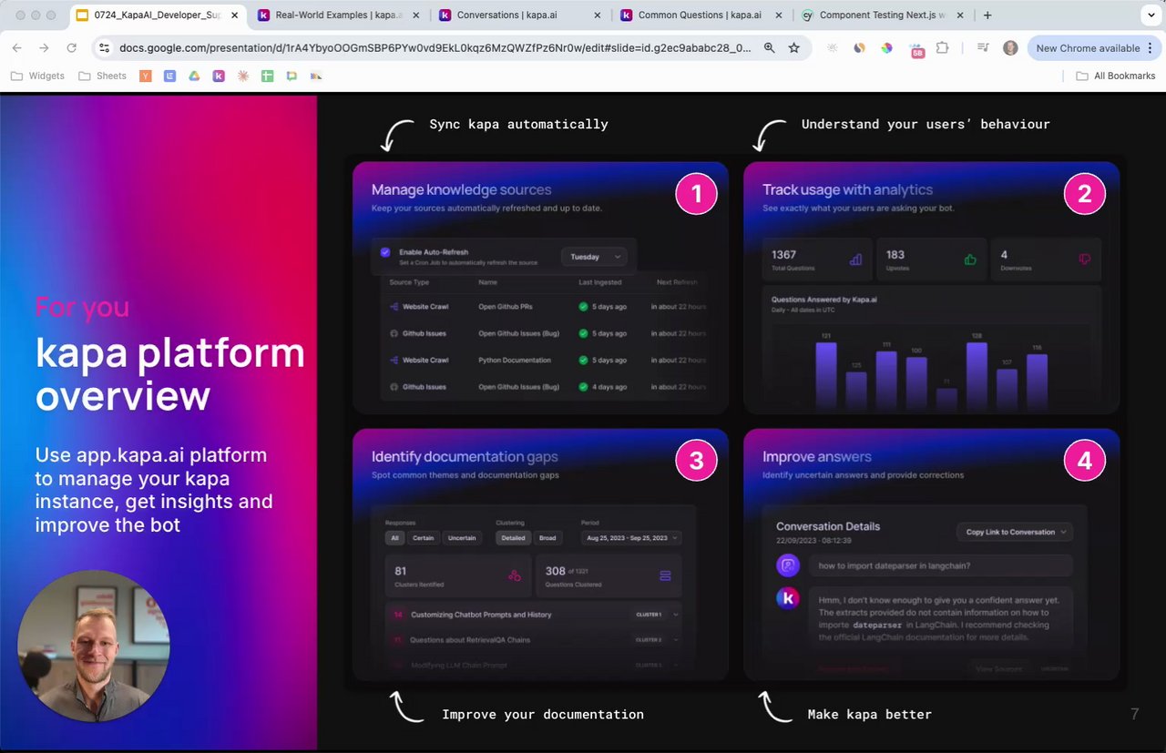
Task: Open the Chrome three-dot menu
Action: tap(1152, 48)
